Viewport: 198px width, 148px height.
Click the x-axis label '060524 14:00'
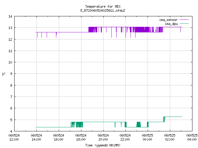point(37,138)
